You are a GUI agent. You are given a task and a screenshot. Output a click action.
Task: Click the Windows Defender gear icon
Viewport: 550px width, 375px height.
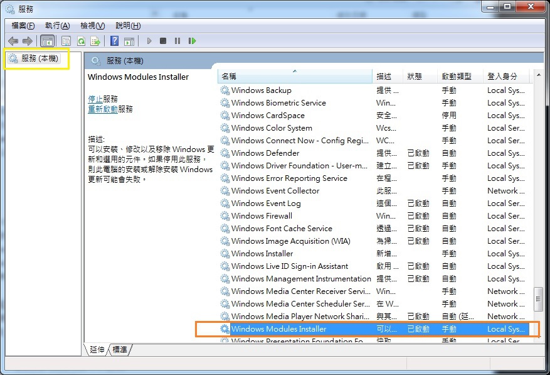[x=225, y=153]
